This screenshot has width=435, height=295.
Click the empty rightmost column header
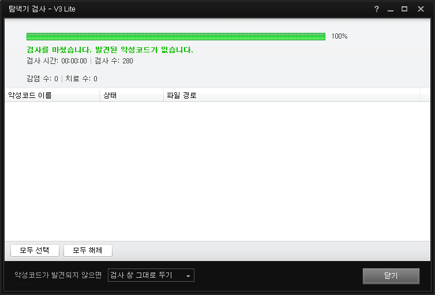tap(425, 95)
